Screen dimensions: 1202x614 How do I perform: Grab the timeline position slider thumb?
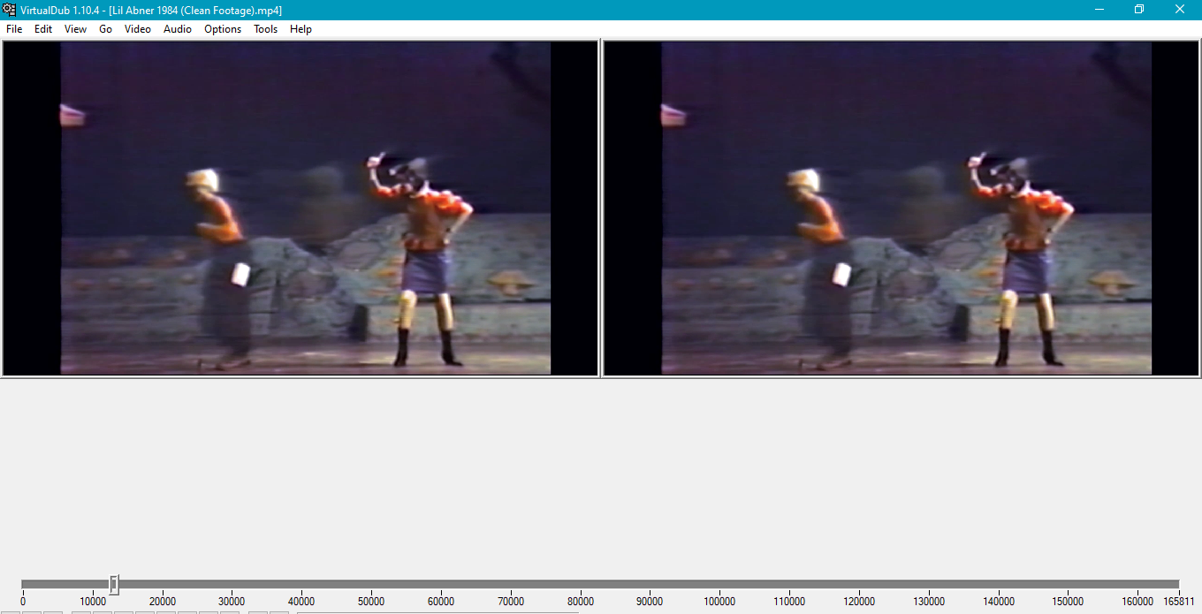click(114, 585)
